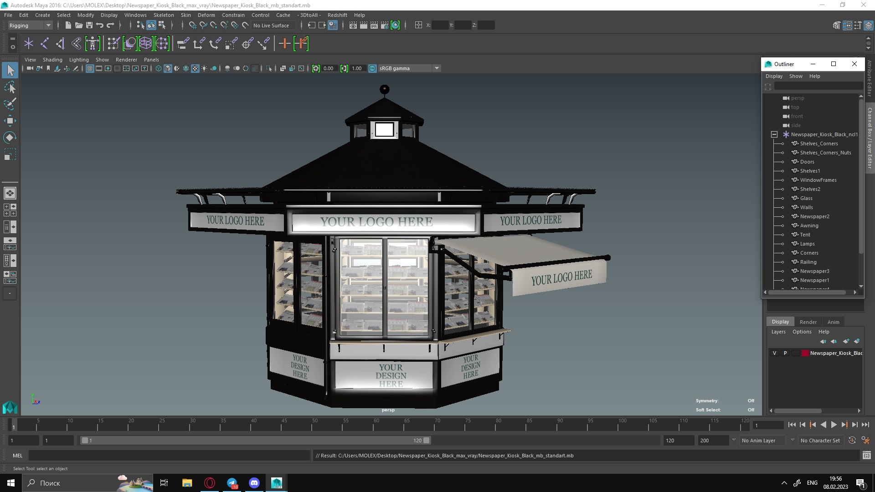Switch to the Anim layer tab
The image size is (875, 492).
pos(833,322)
